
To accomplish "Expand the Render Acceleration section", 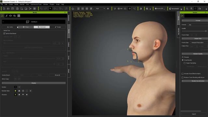I will [195, 81].
